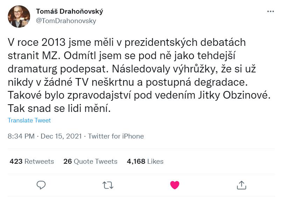
Task: View the 423 Retweets list
Action: click(32, 161)
